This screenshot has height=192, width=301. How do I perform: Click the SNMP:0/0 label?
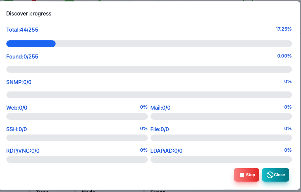tap(19, 82)
